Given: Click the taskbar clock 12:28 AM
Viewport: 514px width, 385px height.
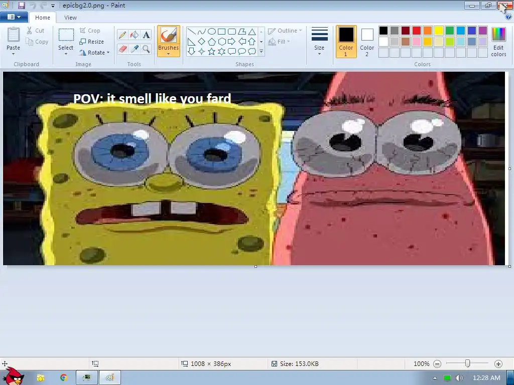Looking at the screenshot, I should point(486,378).
